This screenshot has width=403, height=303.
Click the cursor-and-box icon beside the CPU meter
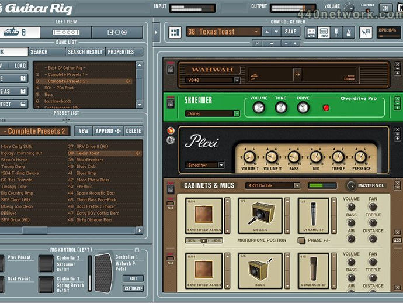click(x=366, y=33)
